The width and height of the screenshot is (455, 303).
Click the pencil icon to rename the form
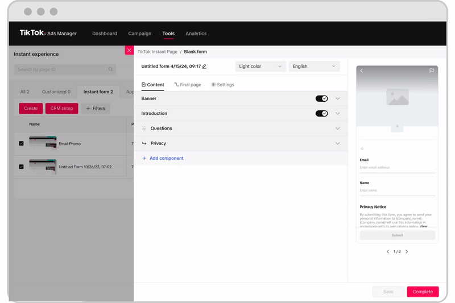pos(204,67)
